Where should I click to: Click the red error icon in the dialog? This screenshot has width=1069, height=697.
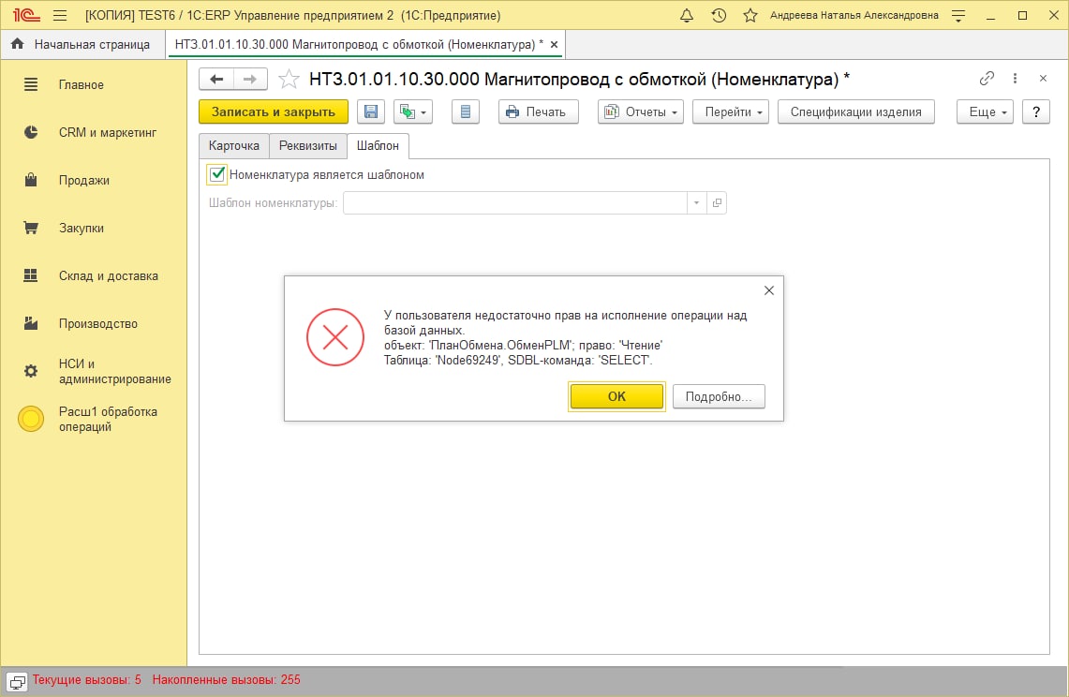click(x=335, y=337)
